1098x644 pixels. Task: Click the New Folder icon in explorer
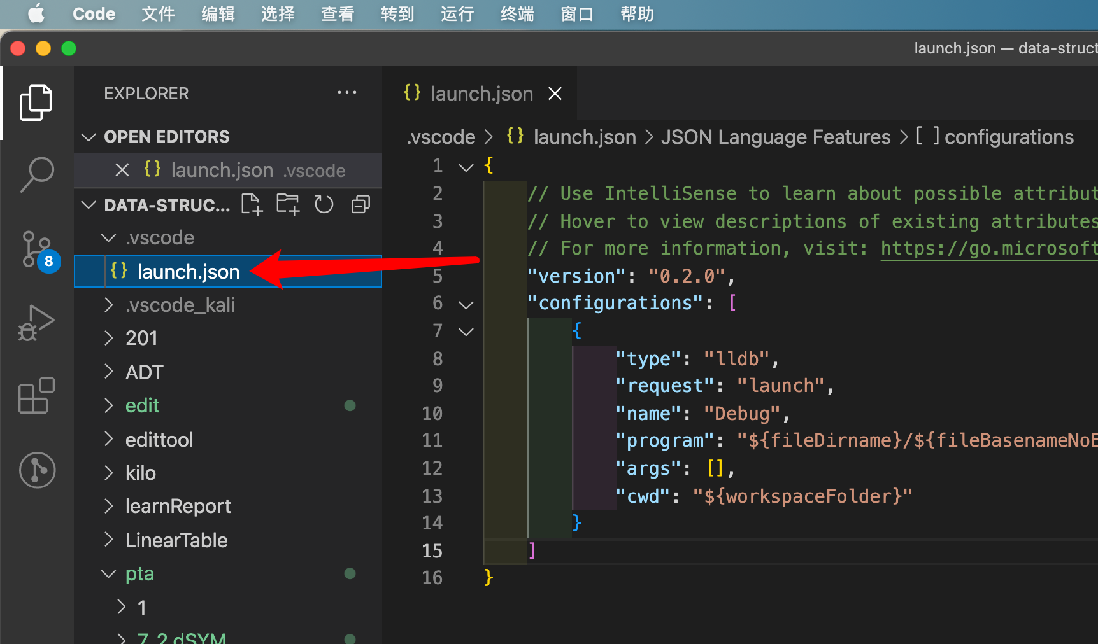[287, 205]
